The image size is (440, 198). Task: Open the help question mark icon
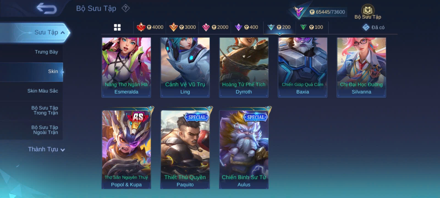point(126,8)
